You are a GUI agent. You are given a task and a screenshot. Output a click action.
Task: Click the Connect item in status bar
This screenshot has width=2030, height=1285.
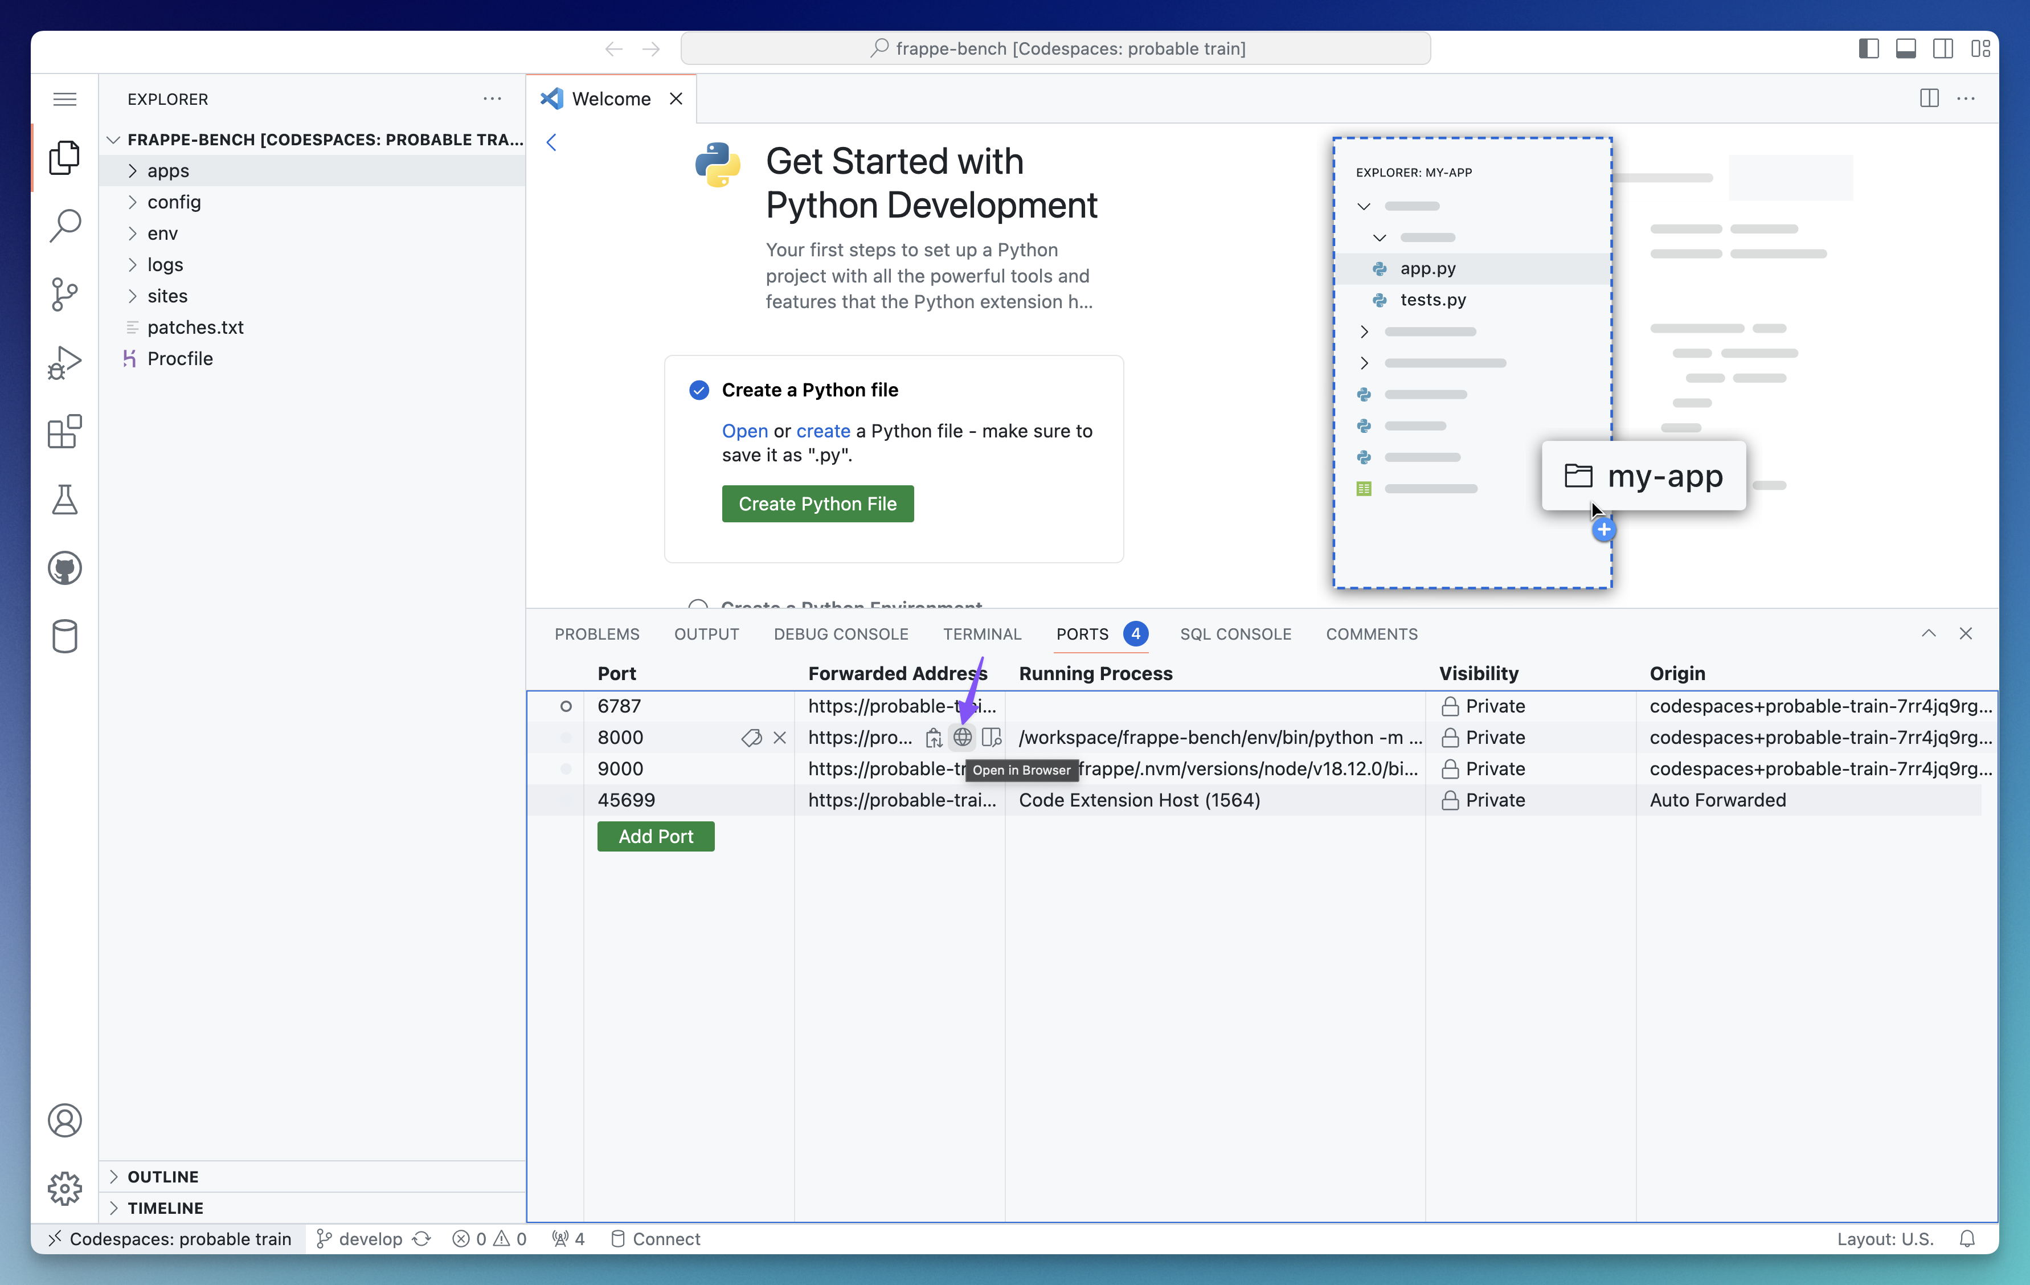[x=655, y=1239]
